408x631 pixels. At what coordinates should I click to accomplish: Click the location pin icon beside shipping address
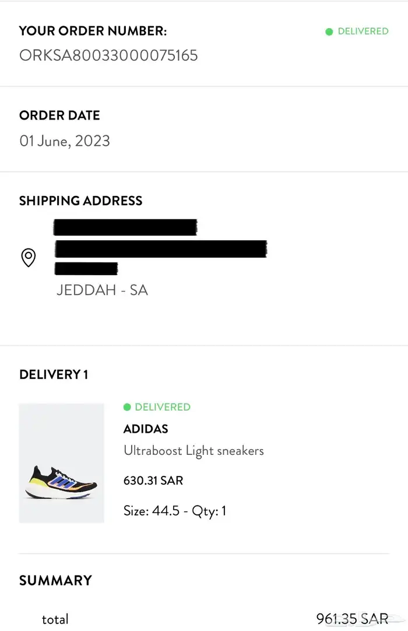[x=27, y=257]
